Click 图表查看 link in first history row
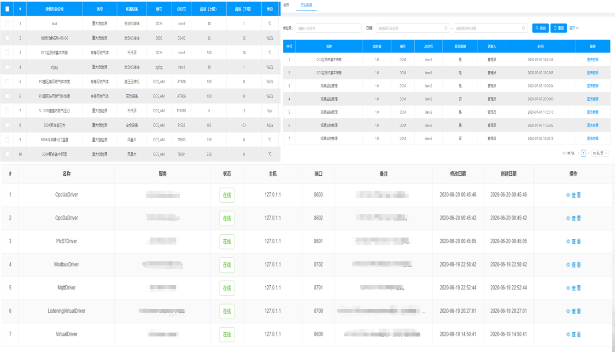 click(592, 60)
